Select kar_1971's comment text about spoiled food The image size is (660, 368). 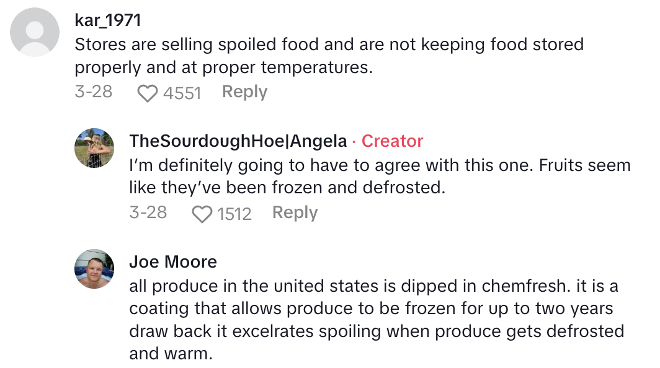pyautogui.click(x=329, y=55)
